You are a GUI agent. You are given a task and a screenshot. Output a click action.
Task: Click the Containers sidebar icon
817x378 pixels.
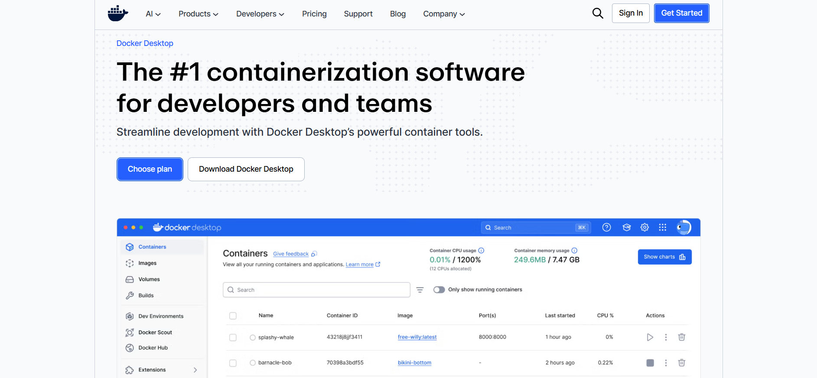point(130,247)
